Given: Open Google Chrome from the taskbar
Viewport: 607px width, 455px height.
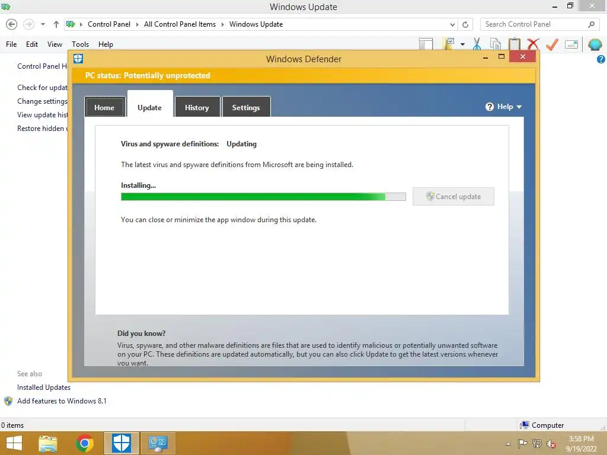Looking at the screenshot, I should (x=85, y=443).
